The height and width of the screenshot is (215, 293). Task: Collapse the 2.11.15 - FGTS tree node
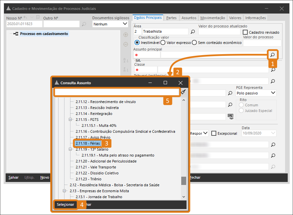click(x=70, y=120)
